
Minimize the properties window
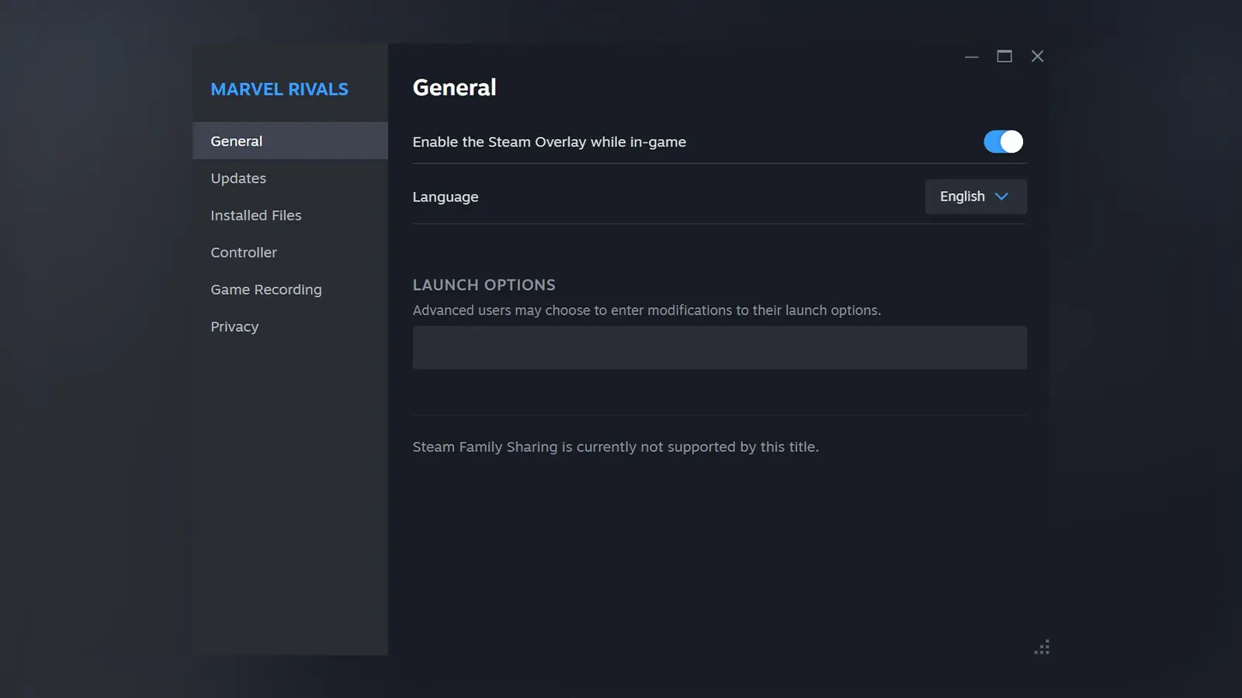pos(972,56)
